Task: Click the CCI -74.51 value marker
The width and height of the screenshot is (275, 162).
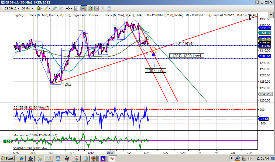Action: (263, 119)
